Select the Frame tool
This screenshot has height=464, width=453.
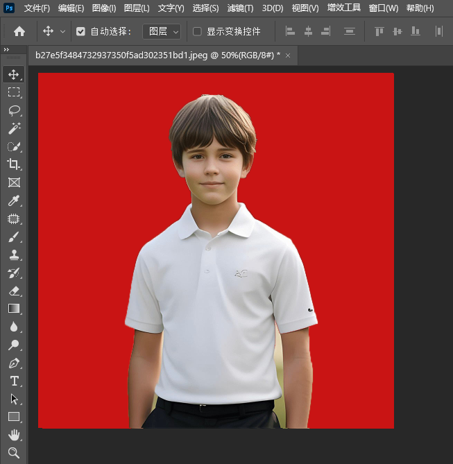pyautogui.click(x=14, y=182)
